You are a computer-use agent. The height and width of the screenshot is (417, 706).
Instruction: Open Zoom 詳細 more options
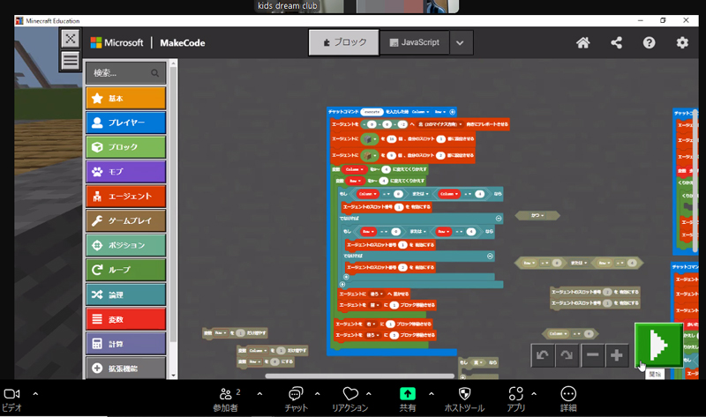[568, 399]
